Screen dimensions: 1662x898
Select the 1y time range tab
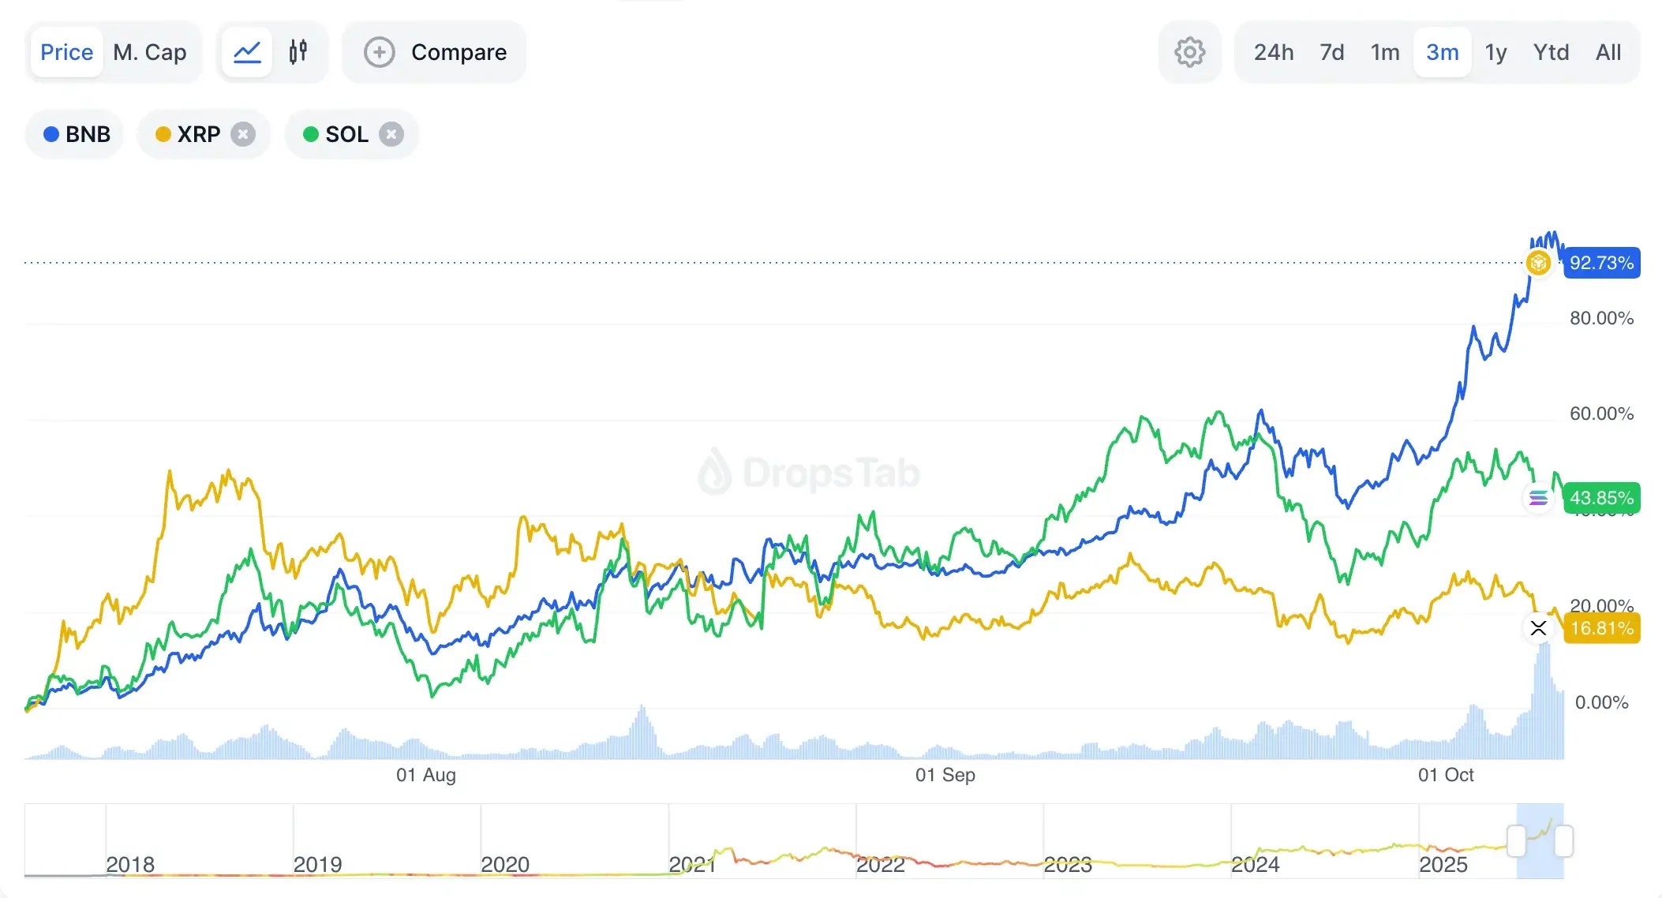(1495, 52)
